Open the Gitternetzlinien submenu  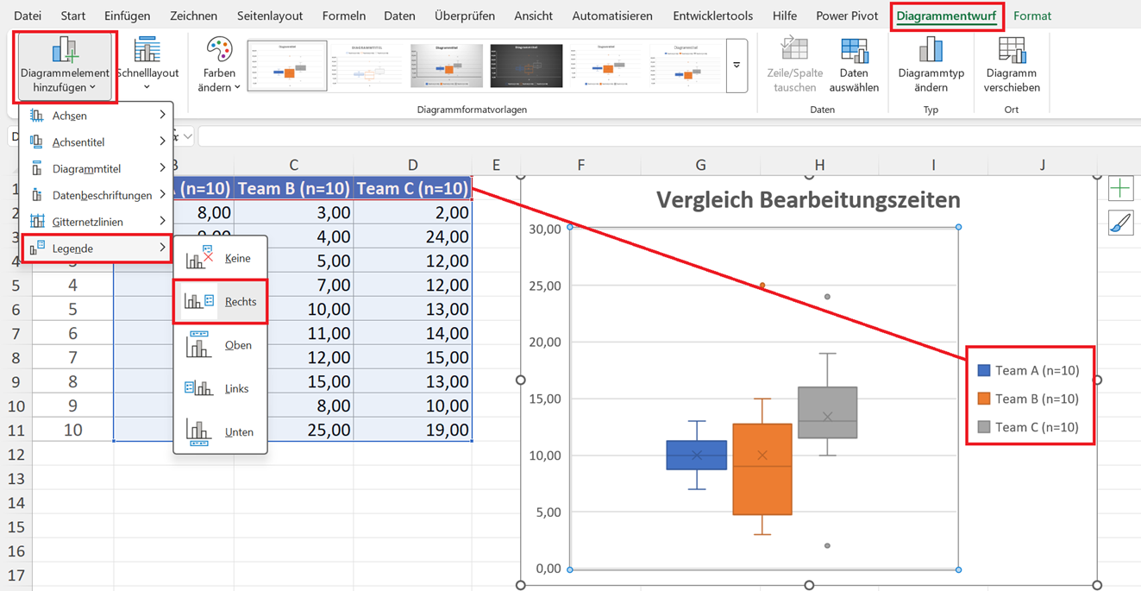[x=97, y=222]
